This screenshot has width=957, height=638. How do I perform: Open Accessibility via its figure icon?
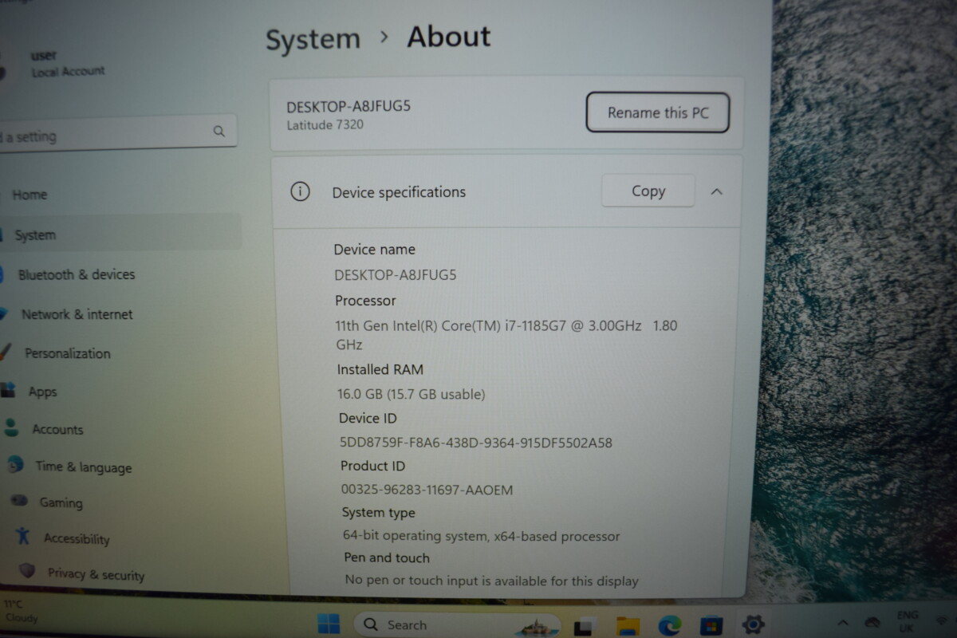[23, 536]
